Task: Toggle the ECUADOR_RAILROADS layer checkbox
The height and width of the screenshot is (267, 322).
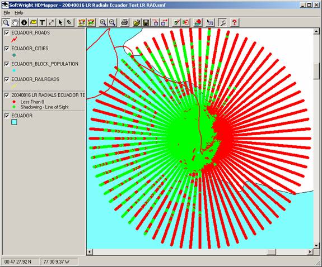Action: pos(7,79)
